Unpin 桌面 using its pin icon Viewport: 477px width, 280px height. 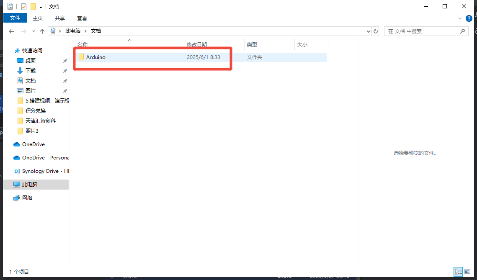click(x=65, y=61)
